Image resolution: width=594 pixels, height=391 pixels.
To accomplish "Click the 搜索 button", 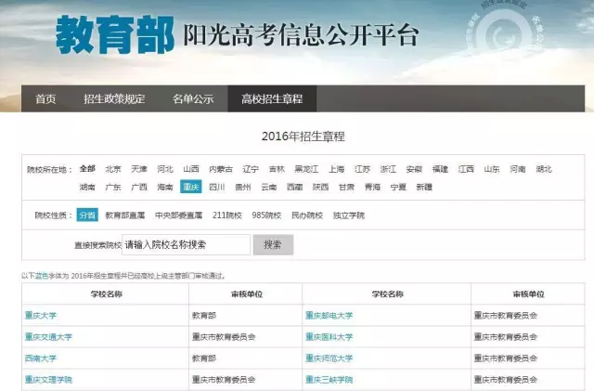I will pyautogui.click(x=273, y=244).
